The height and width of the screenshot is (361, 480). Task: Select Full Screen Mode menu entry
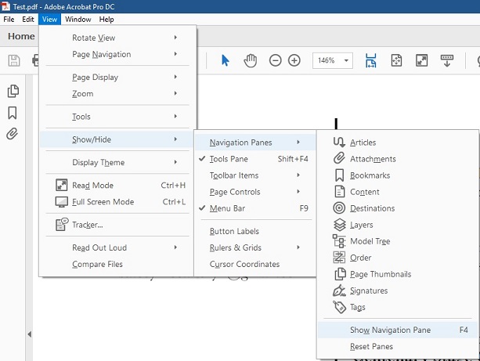tap(117, 202)
